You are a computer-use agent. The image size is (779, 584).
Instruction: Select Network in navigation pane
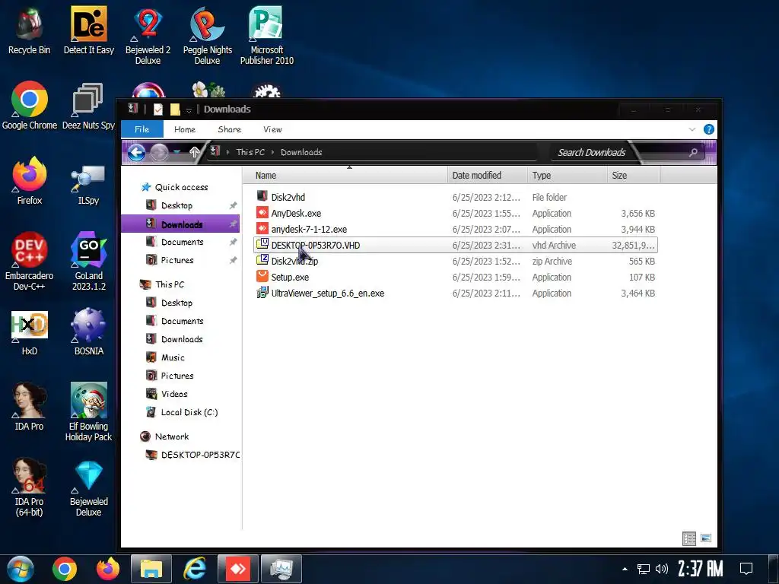point(171,436)
